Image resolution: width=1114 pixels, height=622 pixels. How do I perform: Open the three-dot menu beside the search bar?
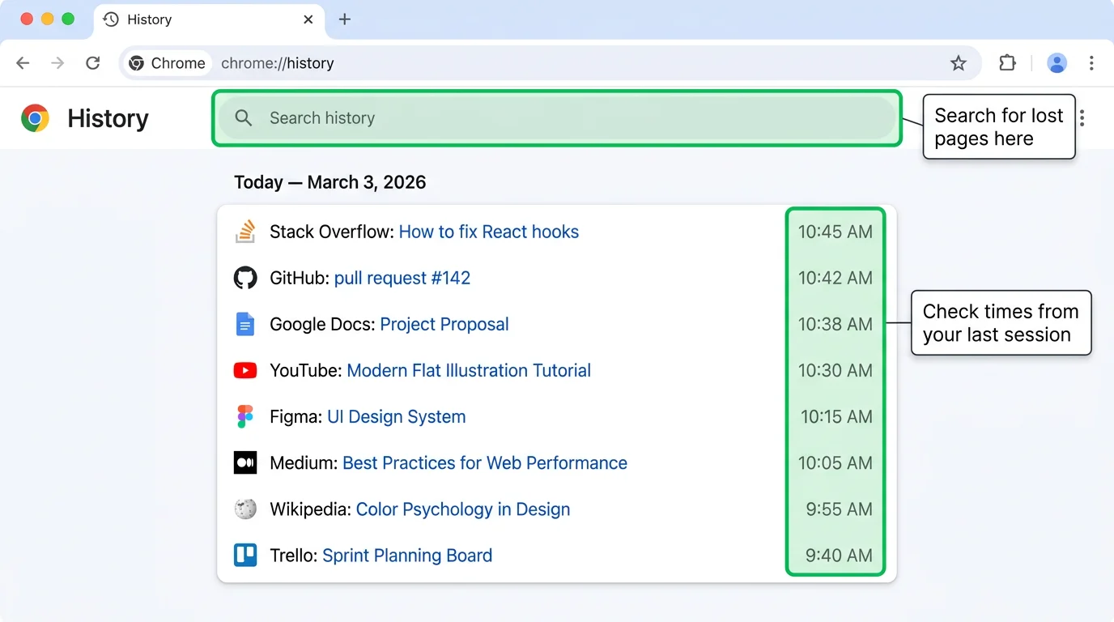(x=1082, y=118)
